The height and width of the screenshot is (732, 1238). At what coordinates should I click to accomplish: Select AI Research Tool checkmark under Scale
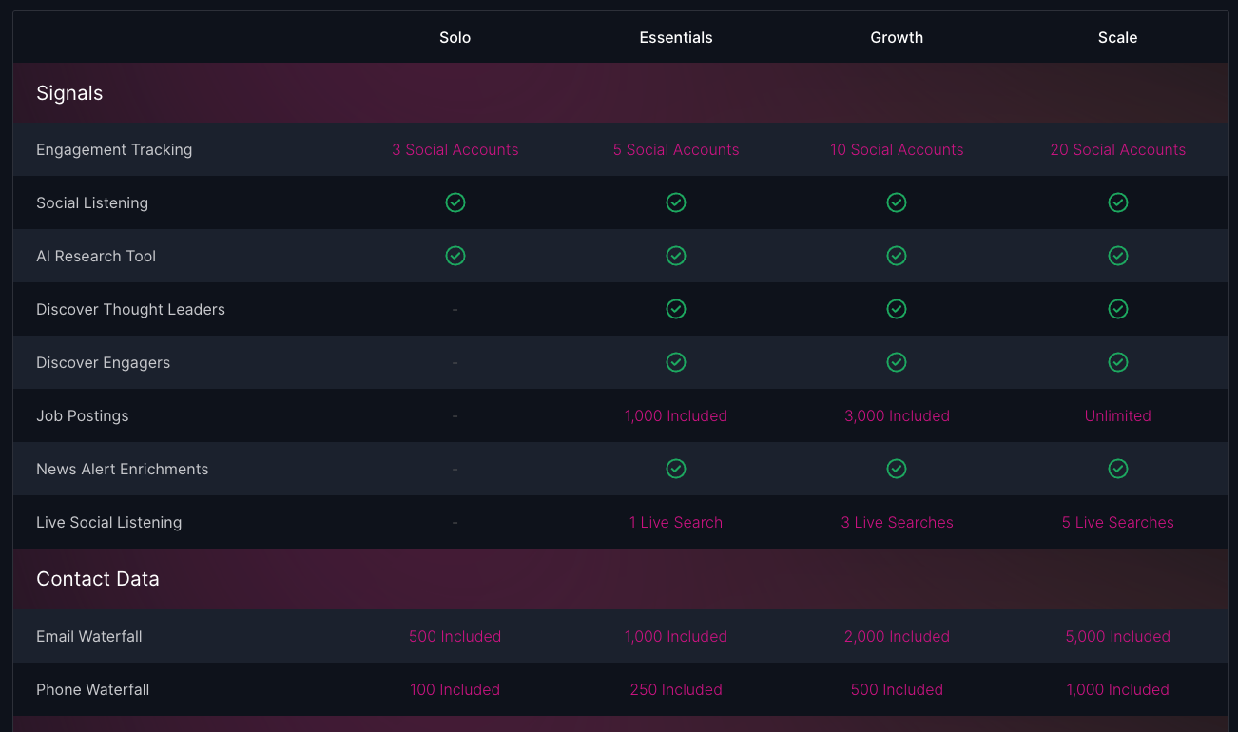pyautogui.click(x=1118, y=256)
